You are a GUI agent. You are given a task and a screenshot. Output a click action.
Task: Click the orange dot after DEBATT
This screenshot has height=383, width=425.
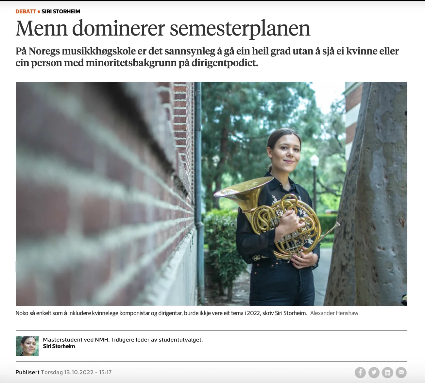39,11
